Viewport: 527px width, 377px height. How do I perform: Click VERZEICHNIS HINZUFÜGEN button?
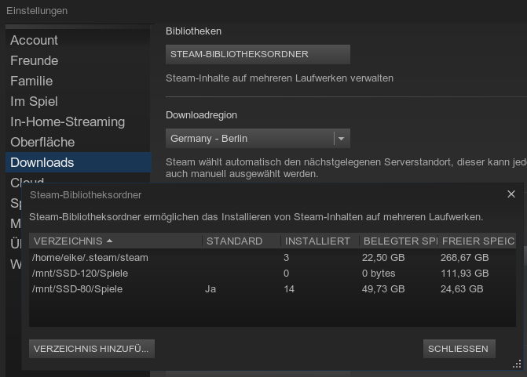click(x=91, y=349)
